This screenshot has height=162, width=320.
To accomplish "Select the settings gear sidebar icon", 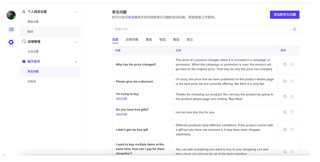I will (11, 42).
